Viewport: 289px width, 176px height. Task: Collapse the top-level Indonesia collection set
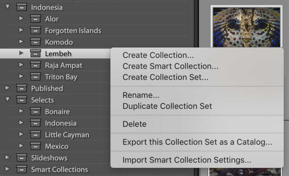click(7, 7)
